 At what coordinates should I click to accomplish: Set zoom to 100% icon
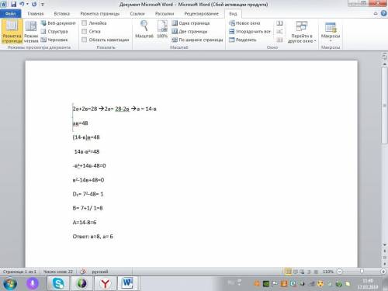(162, 29)
